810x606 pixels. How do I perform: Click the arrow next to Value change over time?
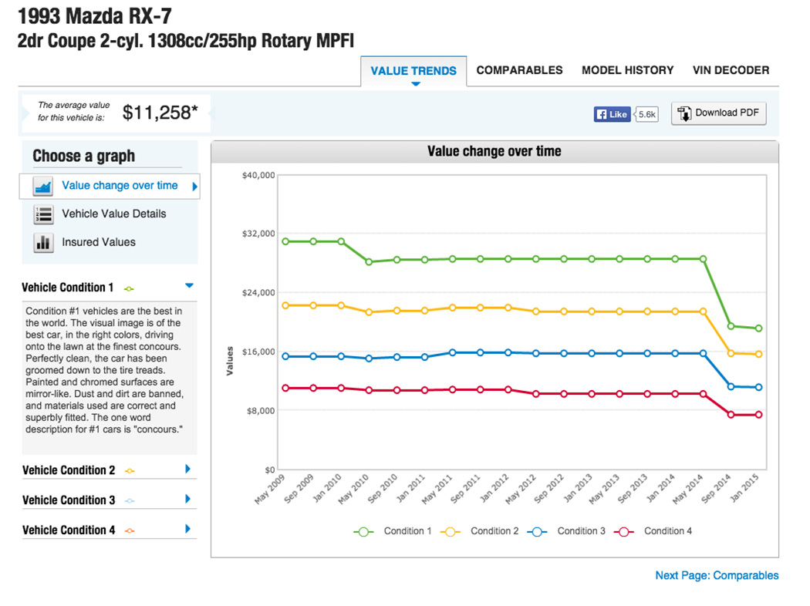point(194,187)
